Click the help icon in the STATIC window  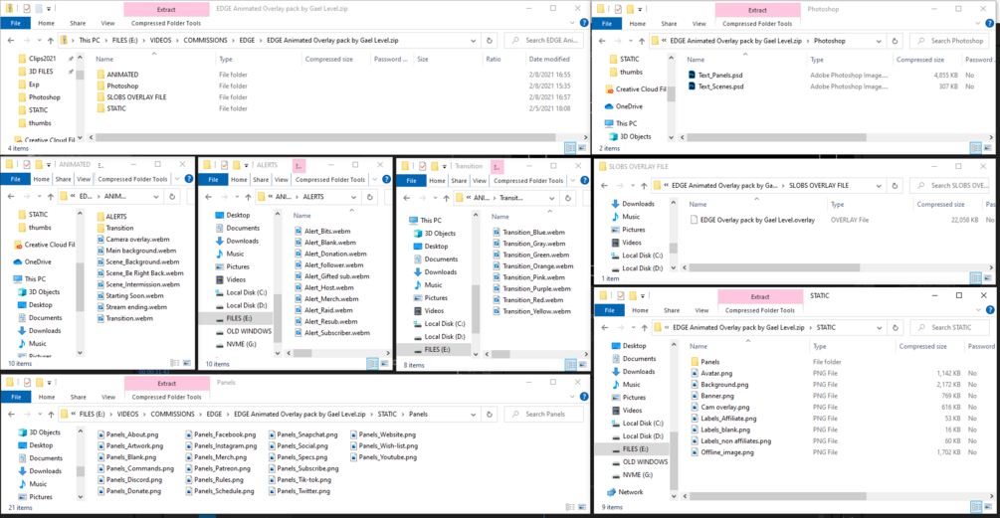click(x=990, y=310)
